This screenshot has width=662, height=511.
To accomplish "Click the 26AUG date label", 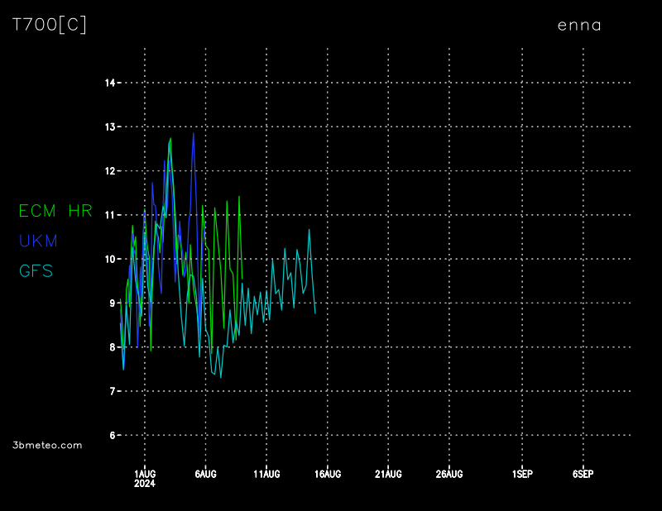I will (x=449, y=474).
